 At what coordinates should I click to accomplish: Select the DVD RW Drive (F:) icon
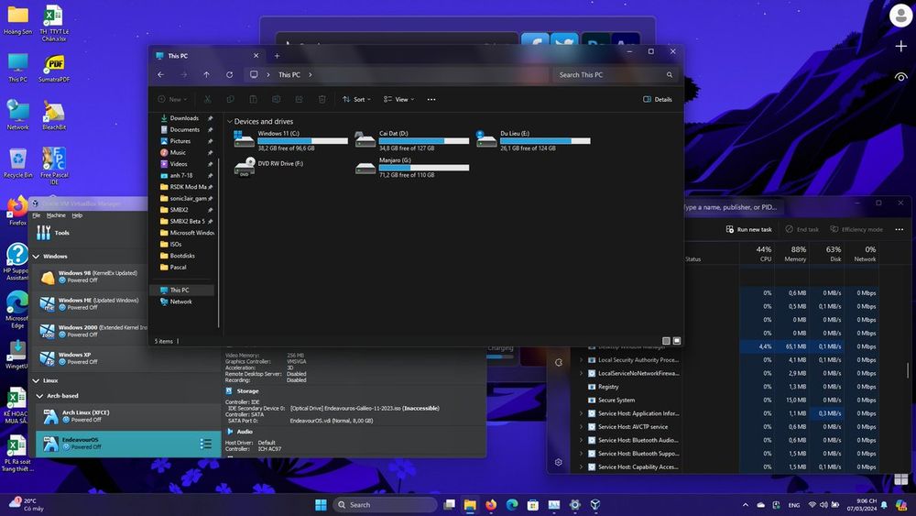245,167
